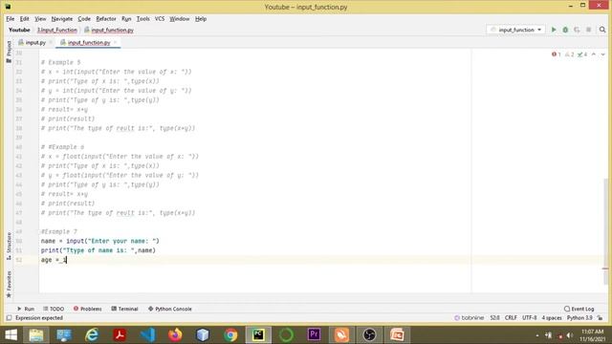Screen dimensions: 612x344
Task: Place cursor on line 52 age assignment
Action: pyautogui.click(x=54, y=260)
